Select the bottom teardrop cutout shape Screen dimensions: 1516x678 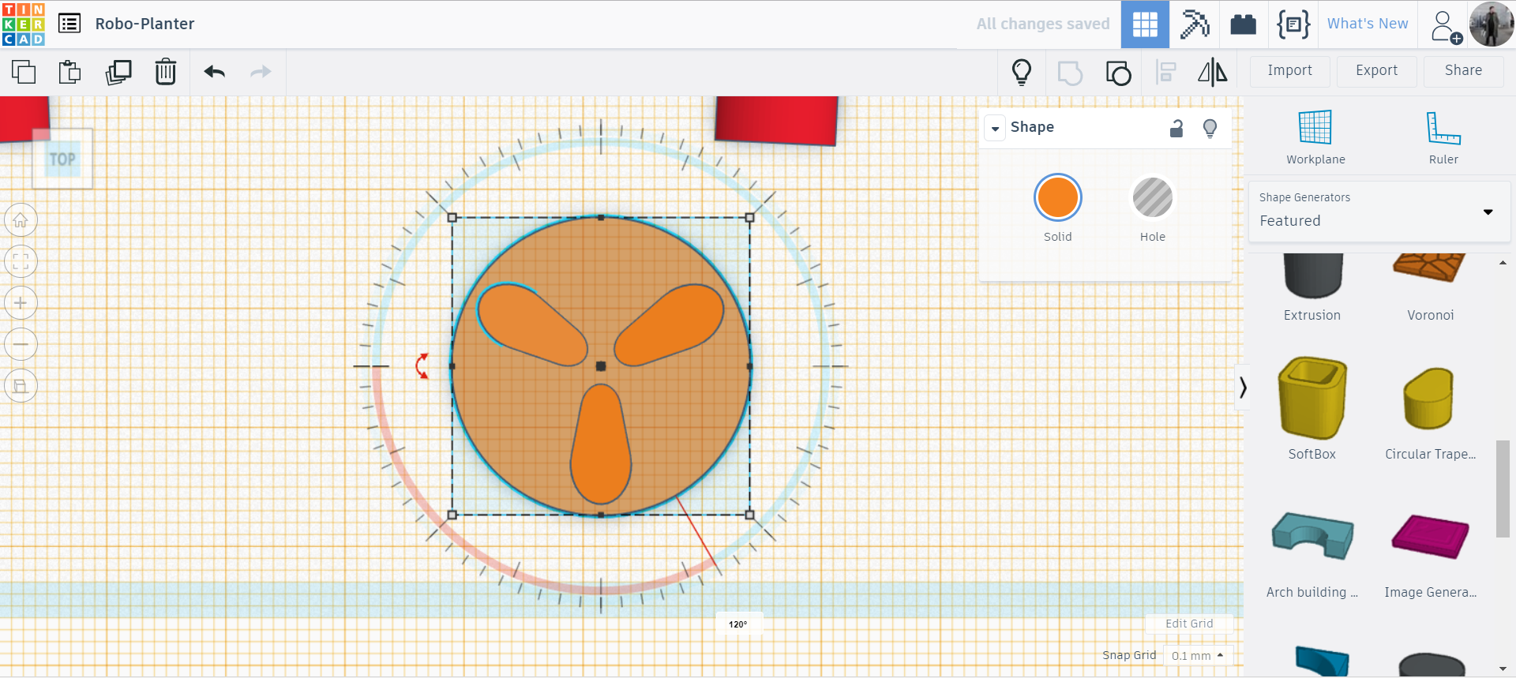coord(601,444)
